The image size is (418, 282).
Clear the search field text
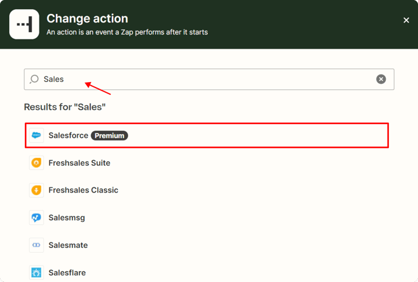click(x=381, y=79)
